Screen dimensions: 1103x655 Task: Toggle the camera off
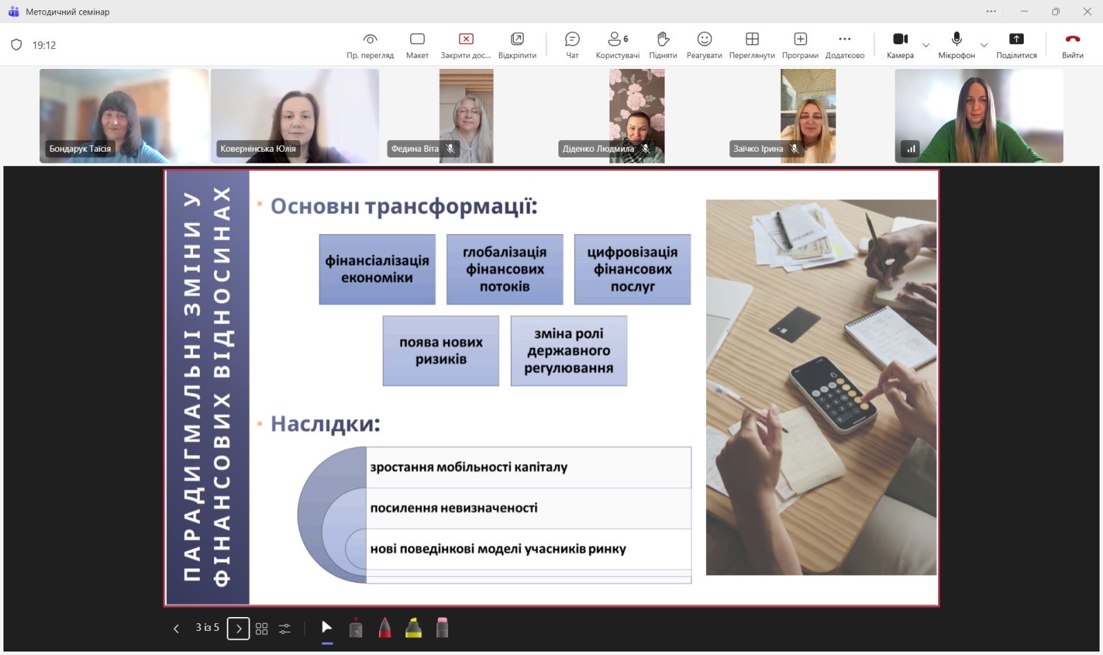(x=900, y=45)
